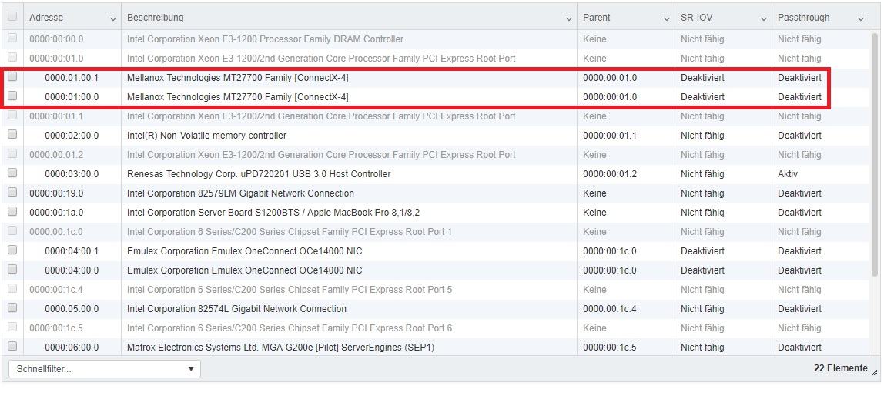Sort by the Beschreibung column header label

[x=155, y=18]
